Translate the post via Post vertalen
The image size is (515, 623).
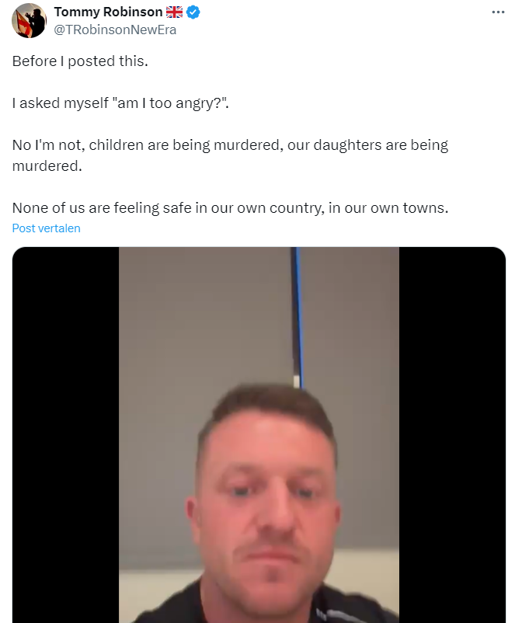click(x=46, y=228)
